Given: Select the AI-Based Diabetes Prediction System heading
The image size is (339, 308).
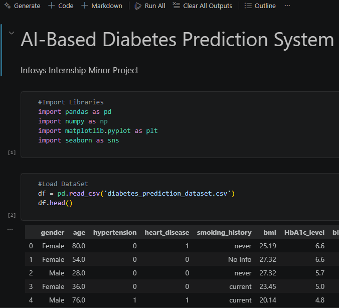Looking at the screenshot, I should tap(178, 39).
